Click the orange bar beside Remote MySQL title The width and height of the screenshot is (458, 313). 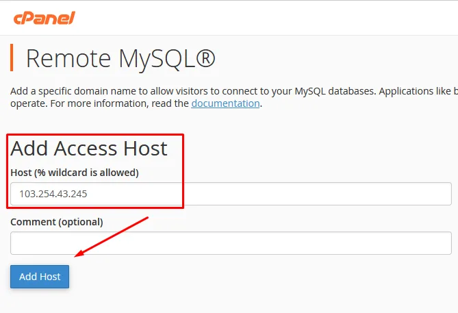pyautogui.click(x=12, y=58)
